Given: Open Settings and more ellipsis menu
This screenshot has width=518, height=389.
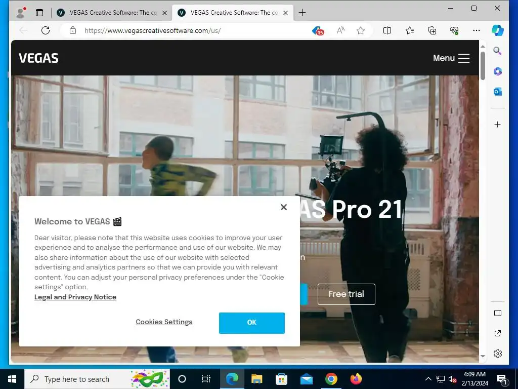Looking at the screenshot, I should point(477,30).
